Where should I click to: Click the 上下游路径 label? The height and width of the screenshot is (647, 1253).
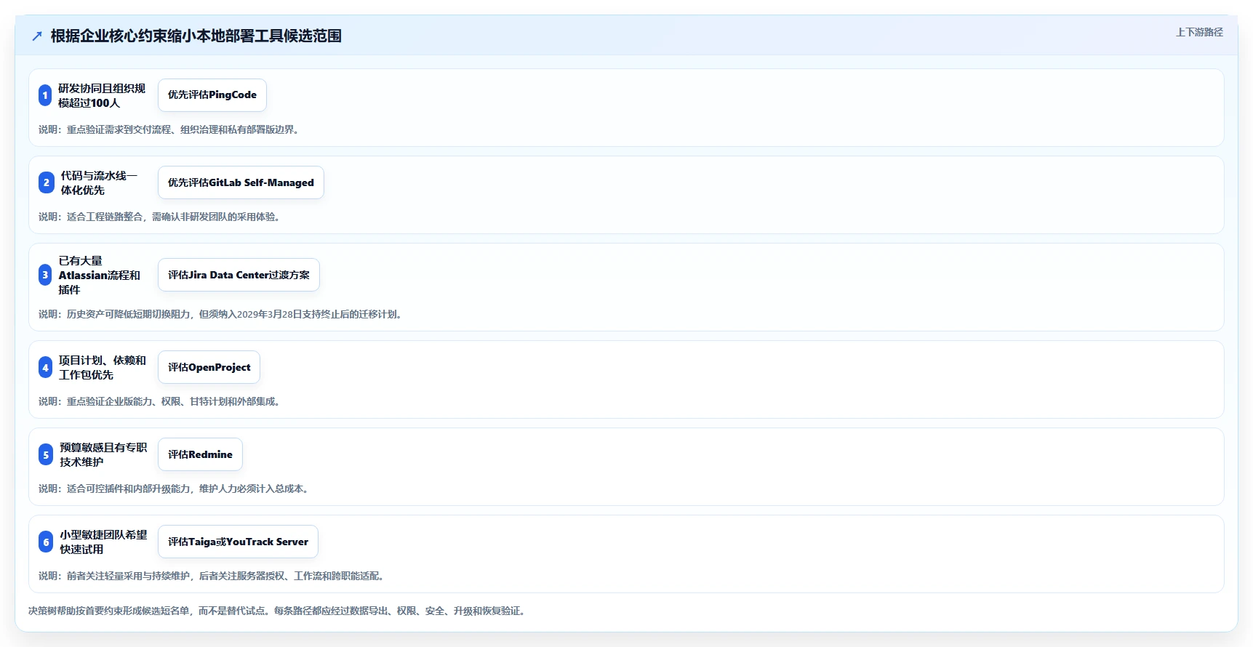point(1199,32)
